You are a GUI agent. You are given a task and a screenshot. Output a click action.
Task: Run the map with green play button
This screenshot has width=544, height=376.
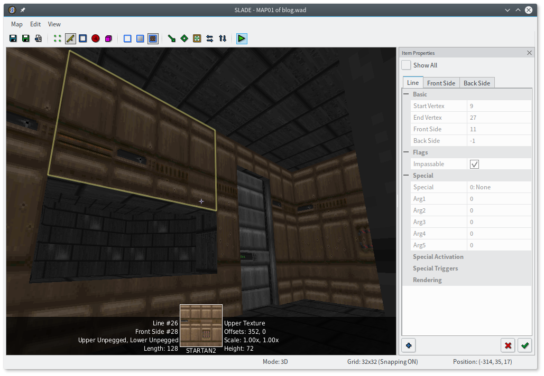point(242,38)
